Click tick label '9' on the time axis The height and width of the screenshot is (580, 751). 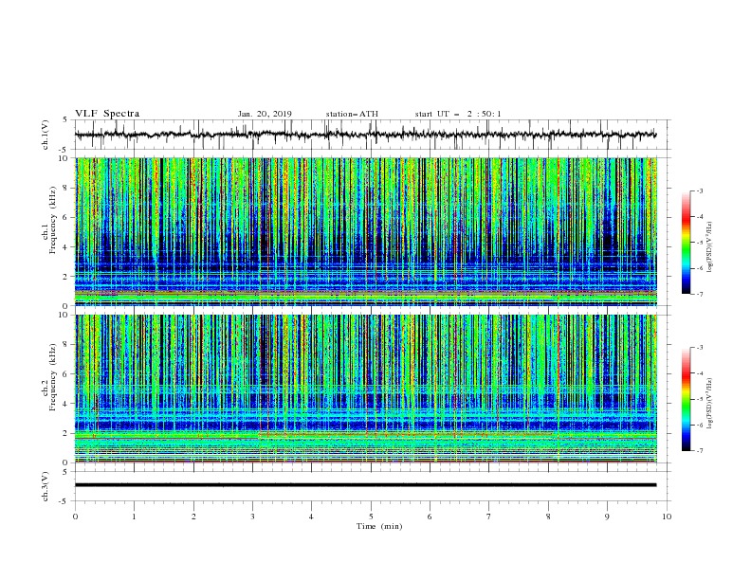point(607,517)
